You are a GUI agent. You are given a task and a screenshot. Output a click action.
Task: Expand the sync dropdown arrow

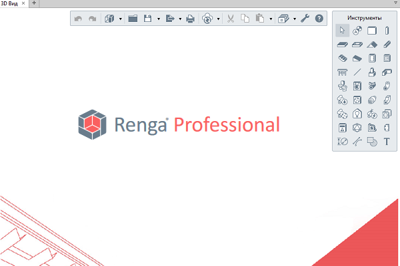(x=219, y=19)
